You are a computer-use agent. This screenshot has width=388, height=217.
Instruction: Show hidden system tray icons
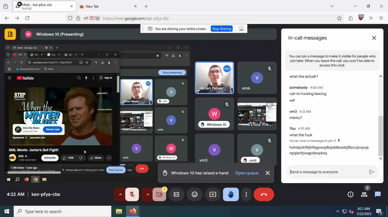click(338, 211)
